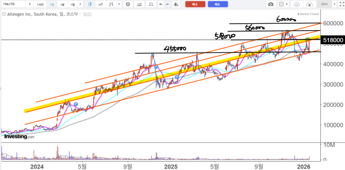This screenshot has height=170, width=345.
Task: Take a chart snapshot with camera icon
Action: point(271,4)
